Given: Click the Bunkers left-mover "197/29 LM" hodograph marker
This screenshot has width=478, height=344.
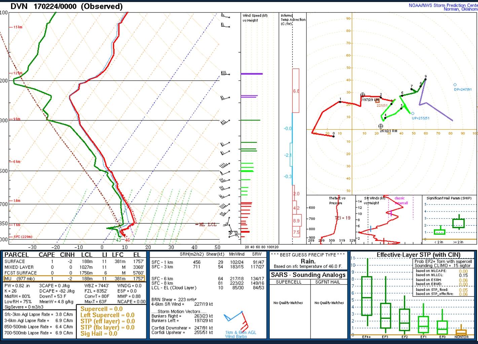Looking at the screenshot, I should tap(363, 95).
